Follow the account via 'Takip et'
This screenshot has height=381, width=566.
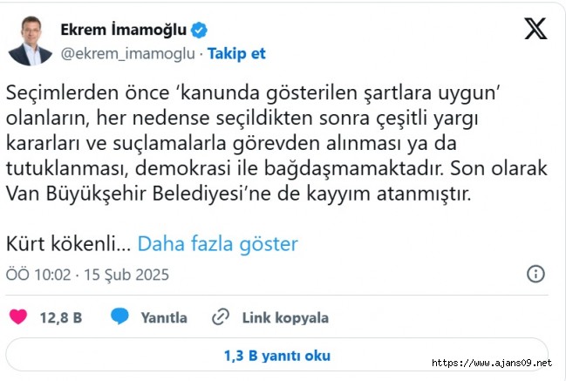coord(236,53)
